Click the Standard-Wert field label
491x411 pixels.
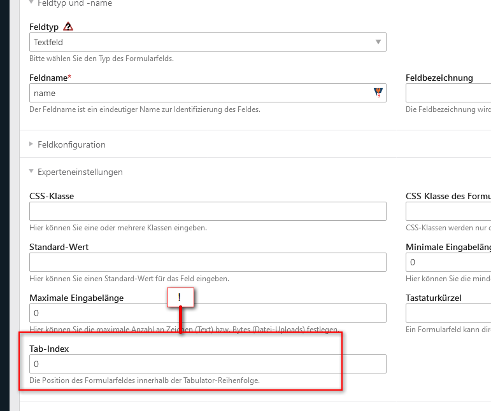pyautogui.click(x=59, y=247)
